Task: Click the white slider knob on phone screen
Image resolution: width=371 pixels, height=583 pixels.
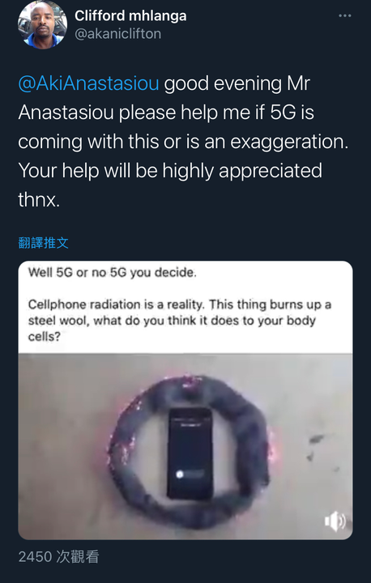Action: (180, 474)
